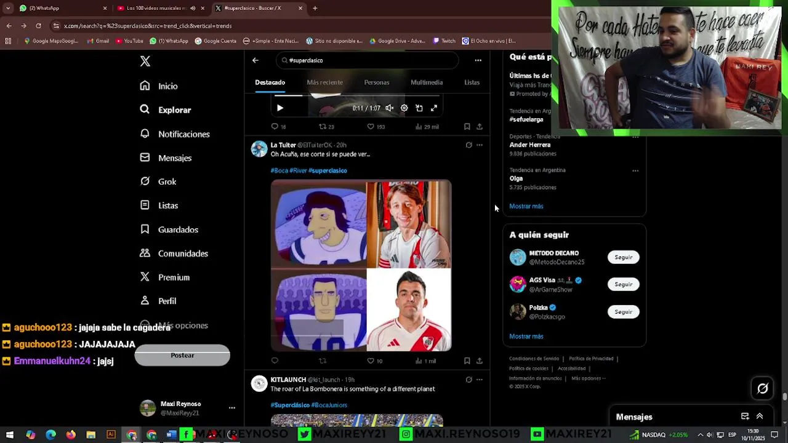Click the Postear button
The height and width of the screenshot is (443, 788).
182,355
